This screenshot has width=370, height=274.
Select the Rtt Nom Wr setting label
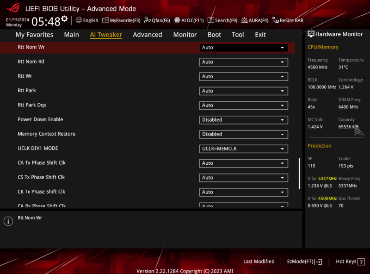(31, 47)
